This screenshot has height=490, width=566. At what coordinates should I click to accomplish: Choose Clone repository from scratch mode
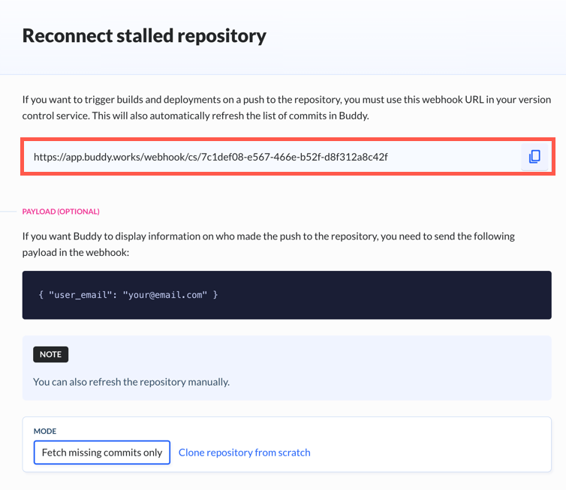point(245,452)
